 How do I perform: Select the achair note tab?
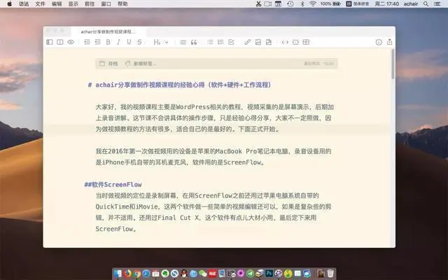108,31
